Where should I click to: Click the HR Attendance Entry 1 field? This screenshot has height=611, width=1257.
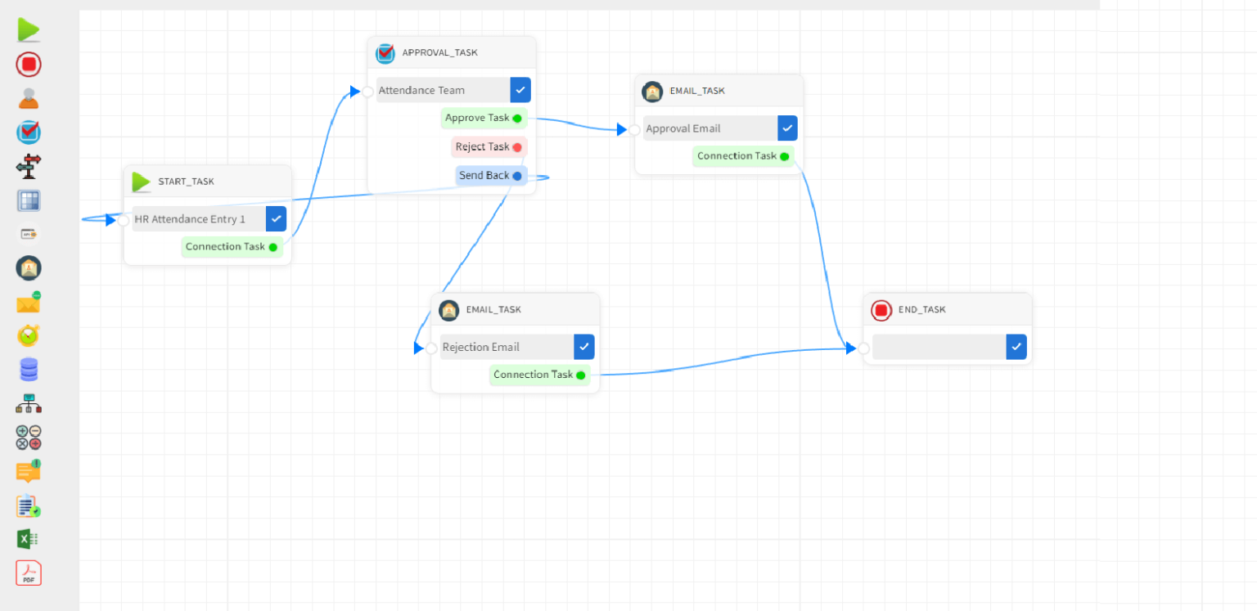[x=196, y=218]
